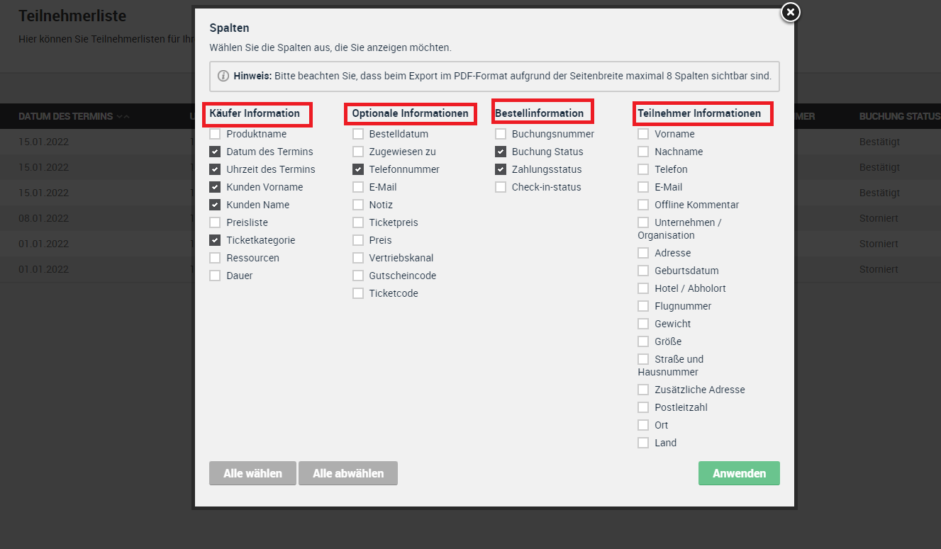This screenshot has height=549, width=941.
Task: Check the Gutscheincode option
Action: pyautogui.click(x=358, y=276)
